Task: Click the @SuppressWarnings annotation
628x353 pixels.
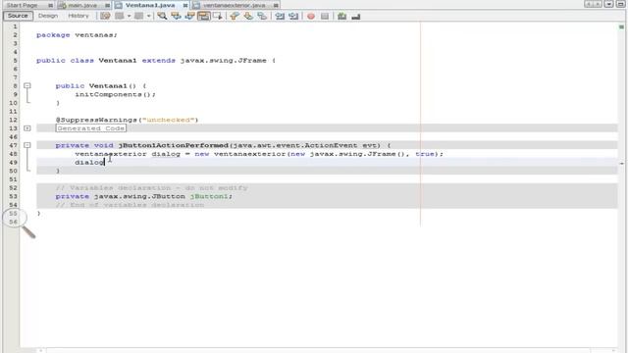Action: tap(127, 120)
